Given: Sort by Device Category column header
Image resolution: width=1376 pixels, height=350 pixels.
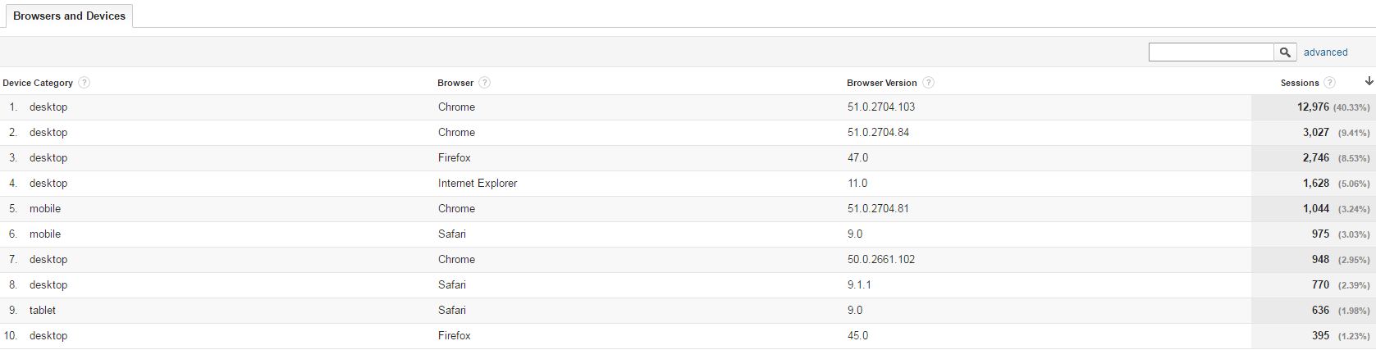Looking at the screenshot, I should click(x=38, y=83).
